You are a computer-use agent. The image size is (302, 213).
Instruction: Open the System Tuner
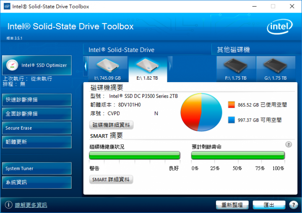(x=37, y=169)
